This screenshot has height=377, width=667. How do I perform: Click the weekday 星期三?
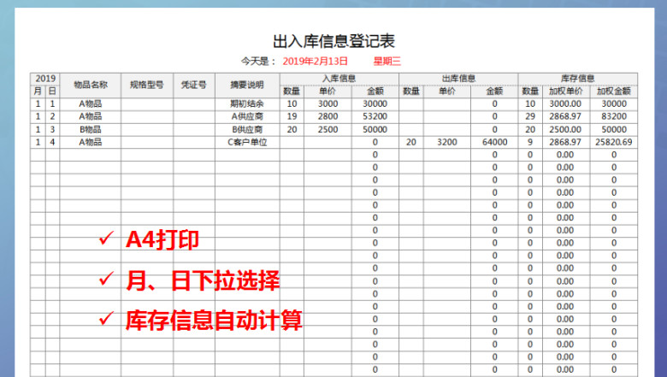coord(387,62)
